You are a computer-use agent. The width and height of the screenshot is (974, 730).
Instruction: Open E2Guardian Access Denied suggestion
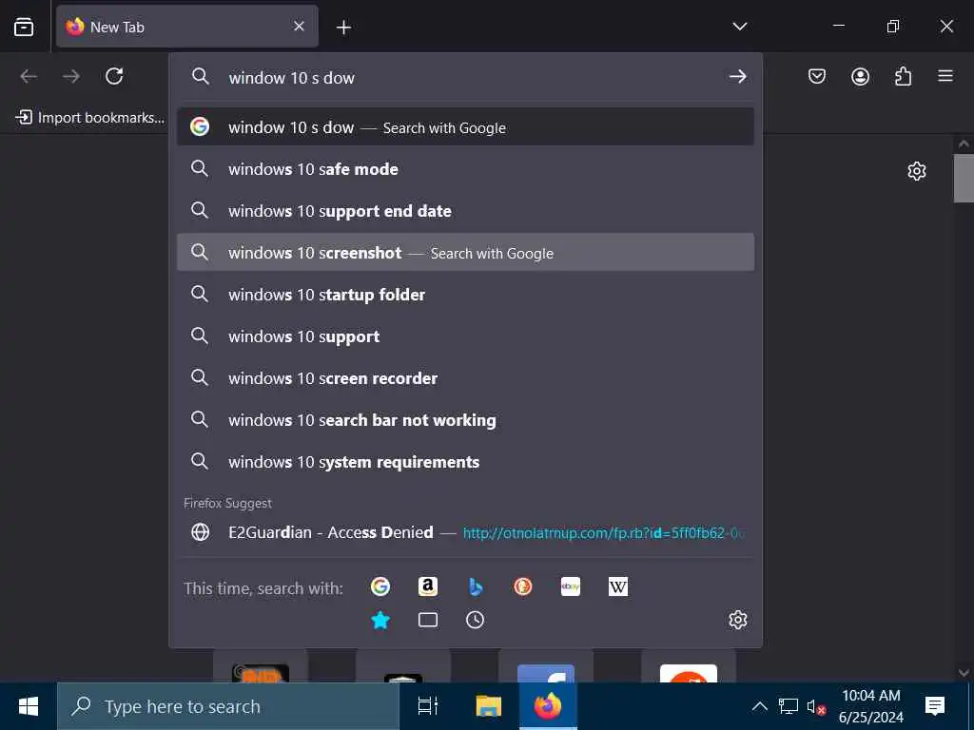466,532
